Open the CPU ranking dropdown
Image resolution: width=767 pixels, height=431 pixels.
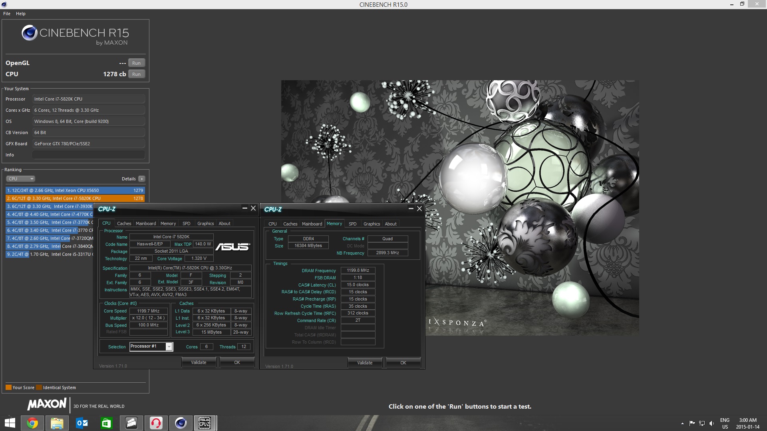[x=21, y=179]
